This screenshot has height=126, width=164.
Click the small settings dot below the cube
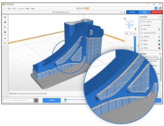pos(135,29)
